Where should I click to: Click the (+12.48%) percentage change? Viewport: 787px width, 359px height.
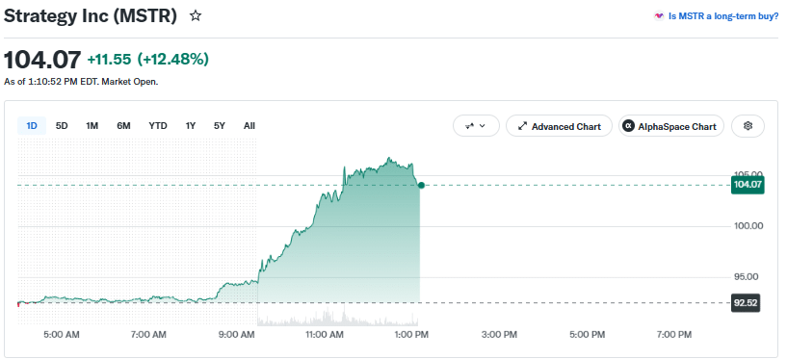pos(173,60)
